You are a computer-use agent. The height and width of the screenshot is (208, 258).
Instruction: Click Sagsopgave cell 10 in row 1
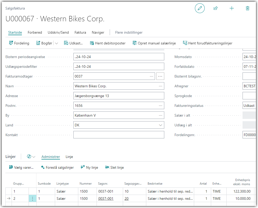coord(134,191)
